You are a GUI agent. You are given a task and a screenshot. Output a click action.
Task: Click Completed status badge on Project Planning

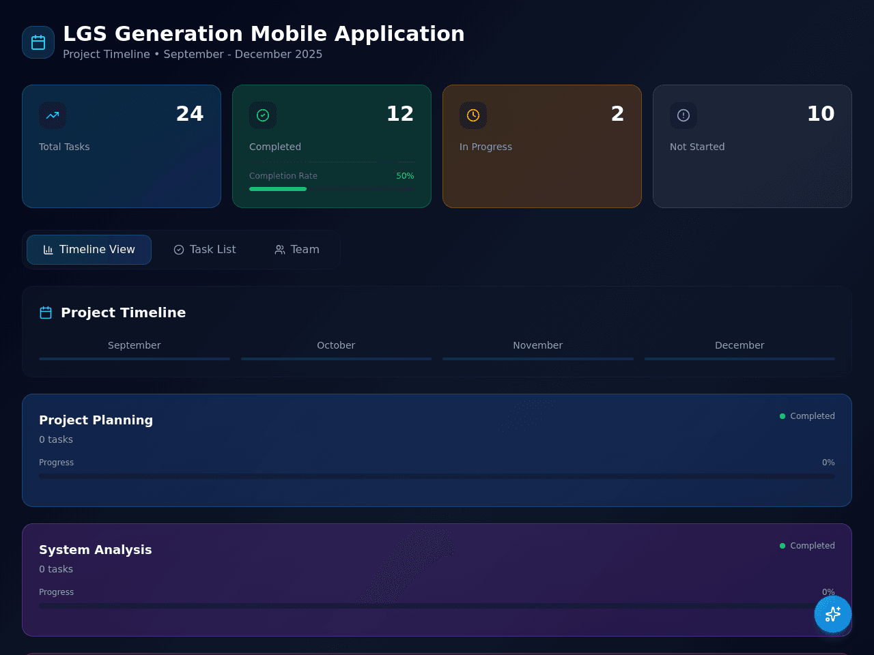807,416
